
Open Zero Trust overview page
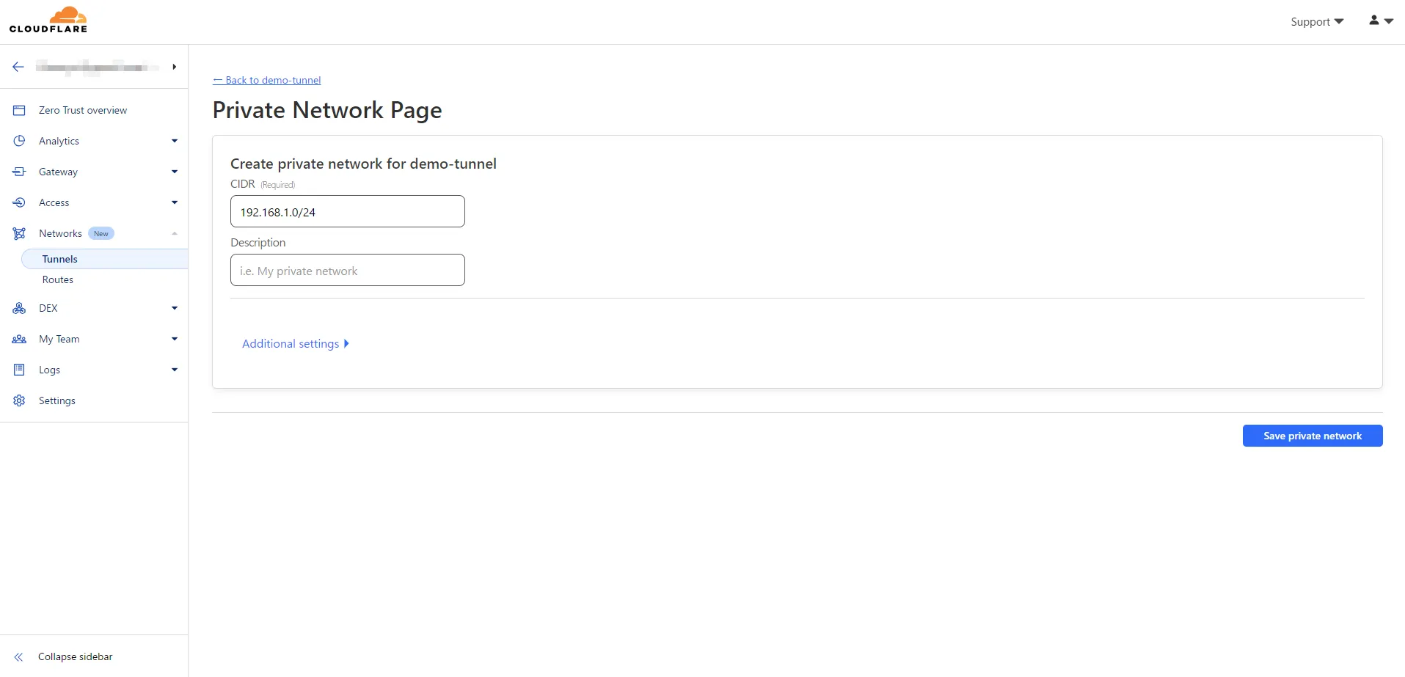tap(83, 110)
